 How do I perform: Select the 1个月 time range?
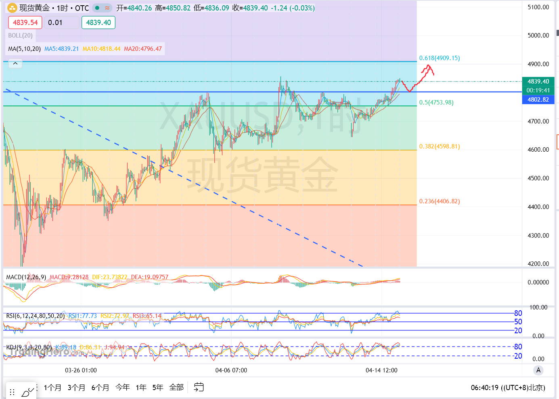pyautogui.click(x=52, y=388)
